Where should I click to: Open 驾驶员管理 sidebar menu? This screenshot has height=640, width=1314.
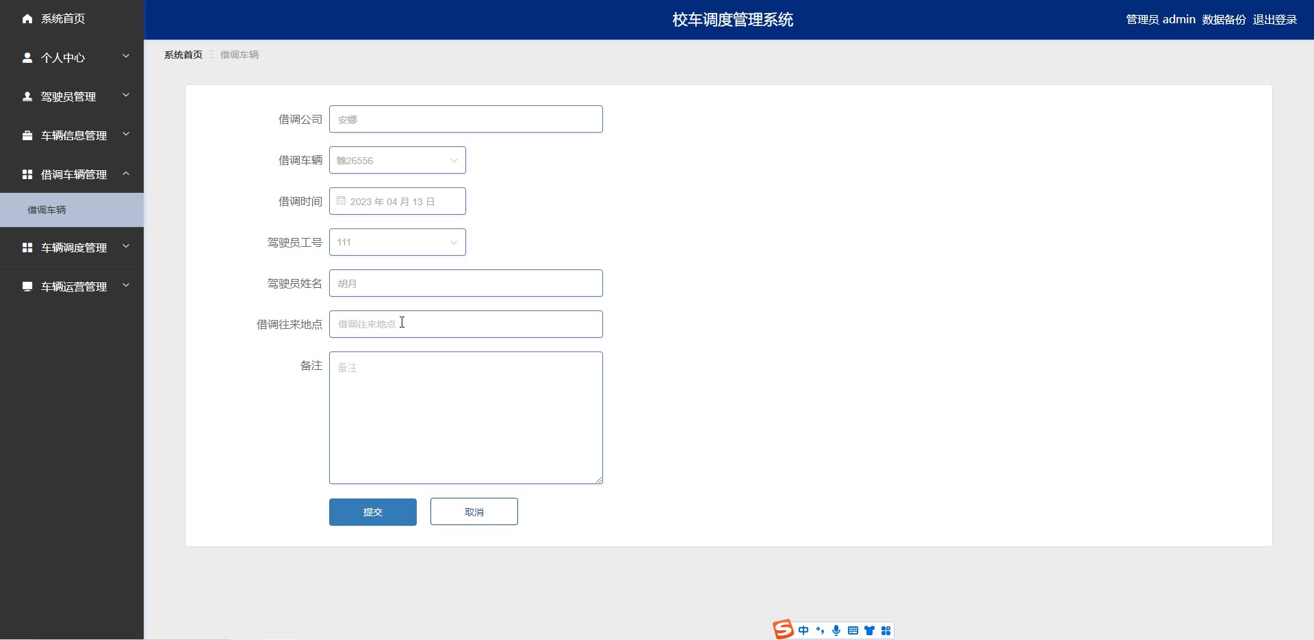click(x=72, y=97)
